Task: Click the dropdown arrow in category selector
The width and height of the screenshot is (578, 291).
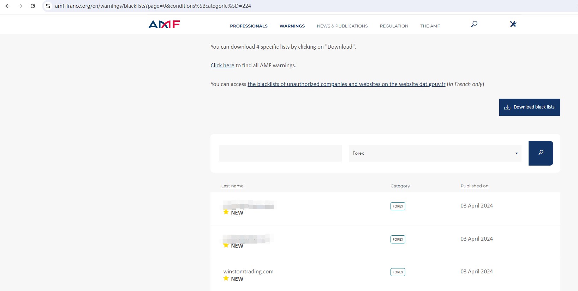Action: (517, 153)
